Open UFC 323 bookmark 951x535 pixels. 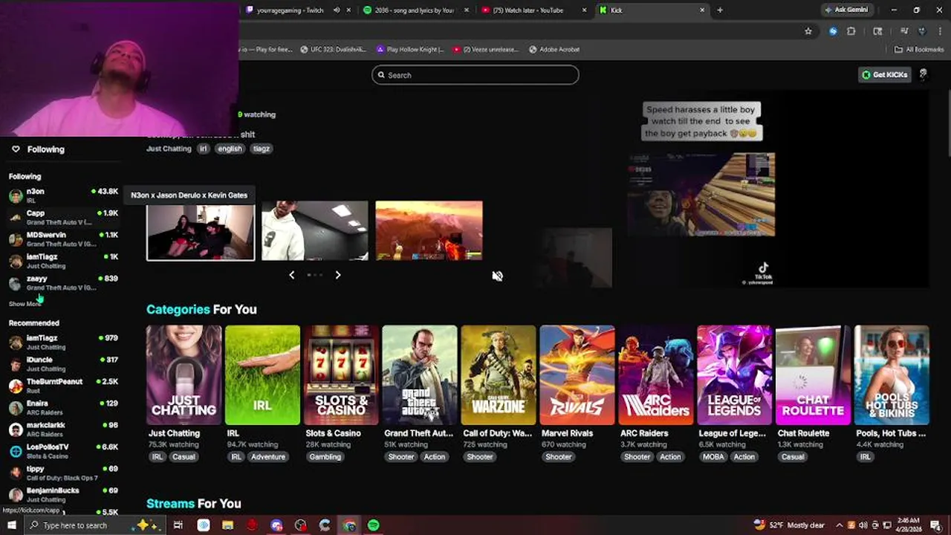pyautogui.click(x=333, y=50)
